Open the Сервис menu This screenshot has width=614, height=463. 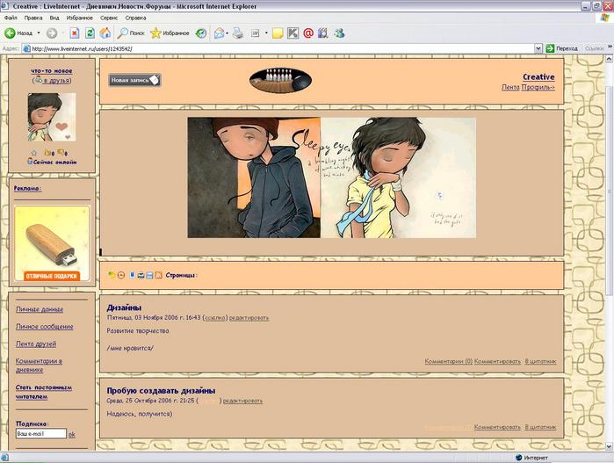click(x=110, y=18)
